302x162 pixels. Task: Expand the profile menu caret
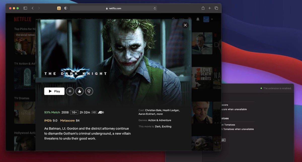[x=212, y=19]
